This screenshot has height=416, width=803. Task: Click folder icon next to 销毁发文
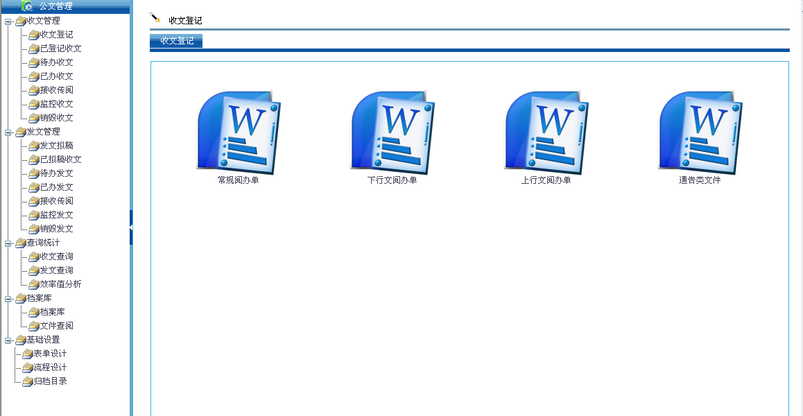point(34,229)
